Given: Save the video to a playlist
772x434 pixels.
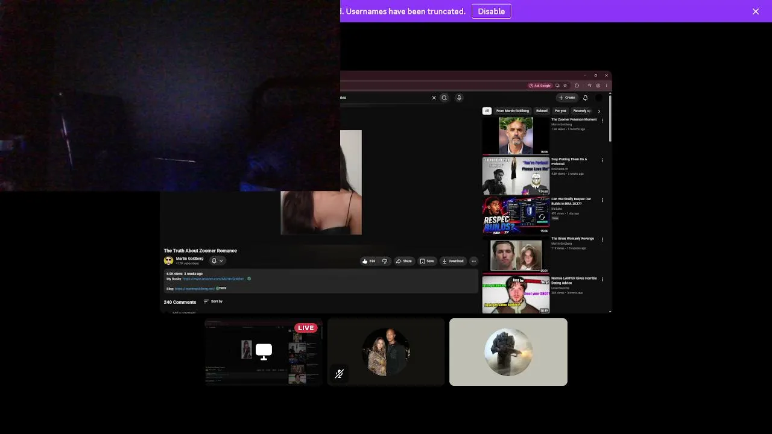Looking at the screenshot, I should (427, 261).
